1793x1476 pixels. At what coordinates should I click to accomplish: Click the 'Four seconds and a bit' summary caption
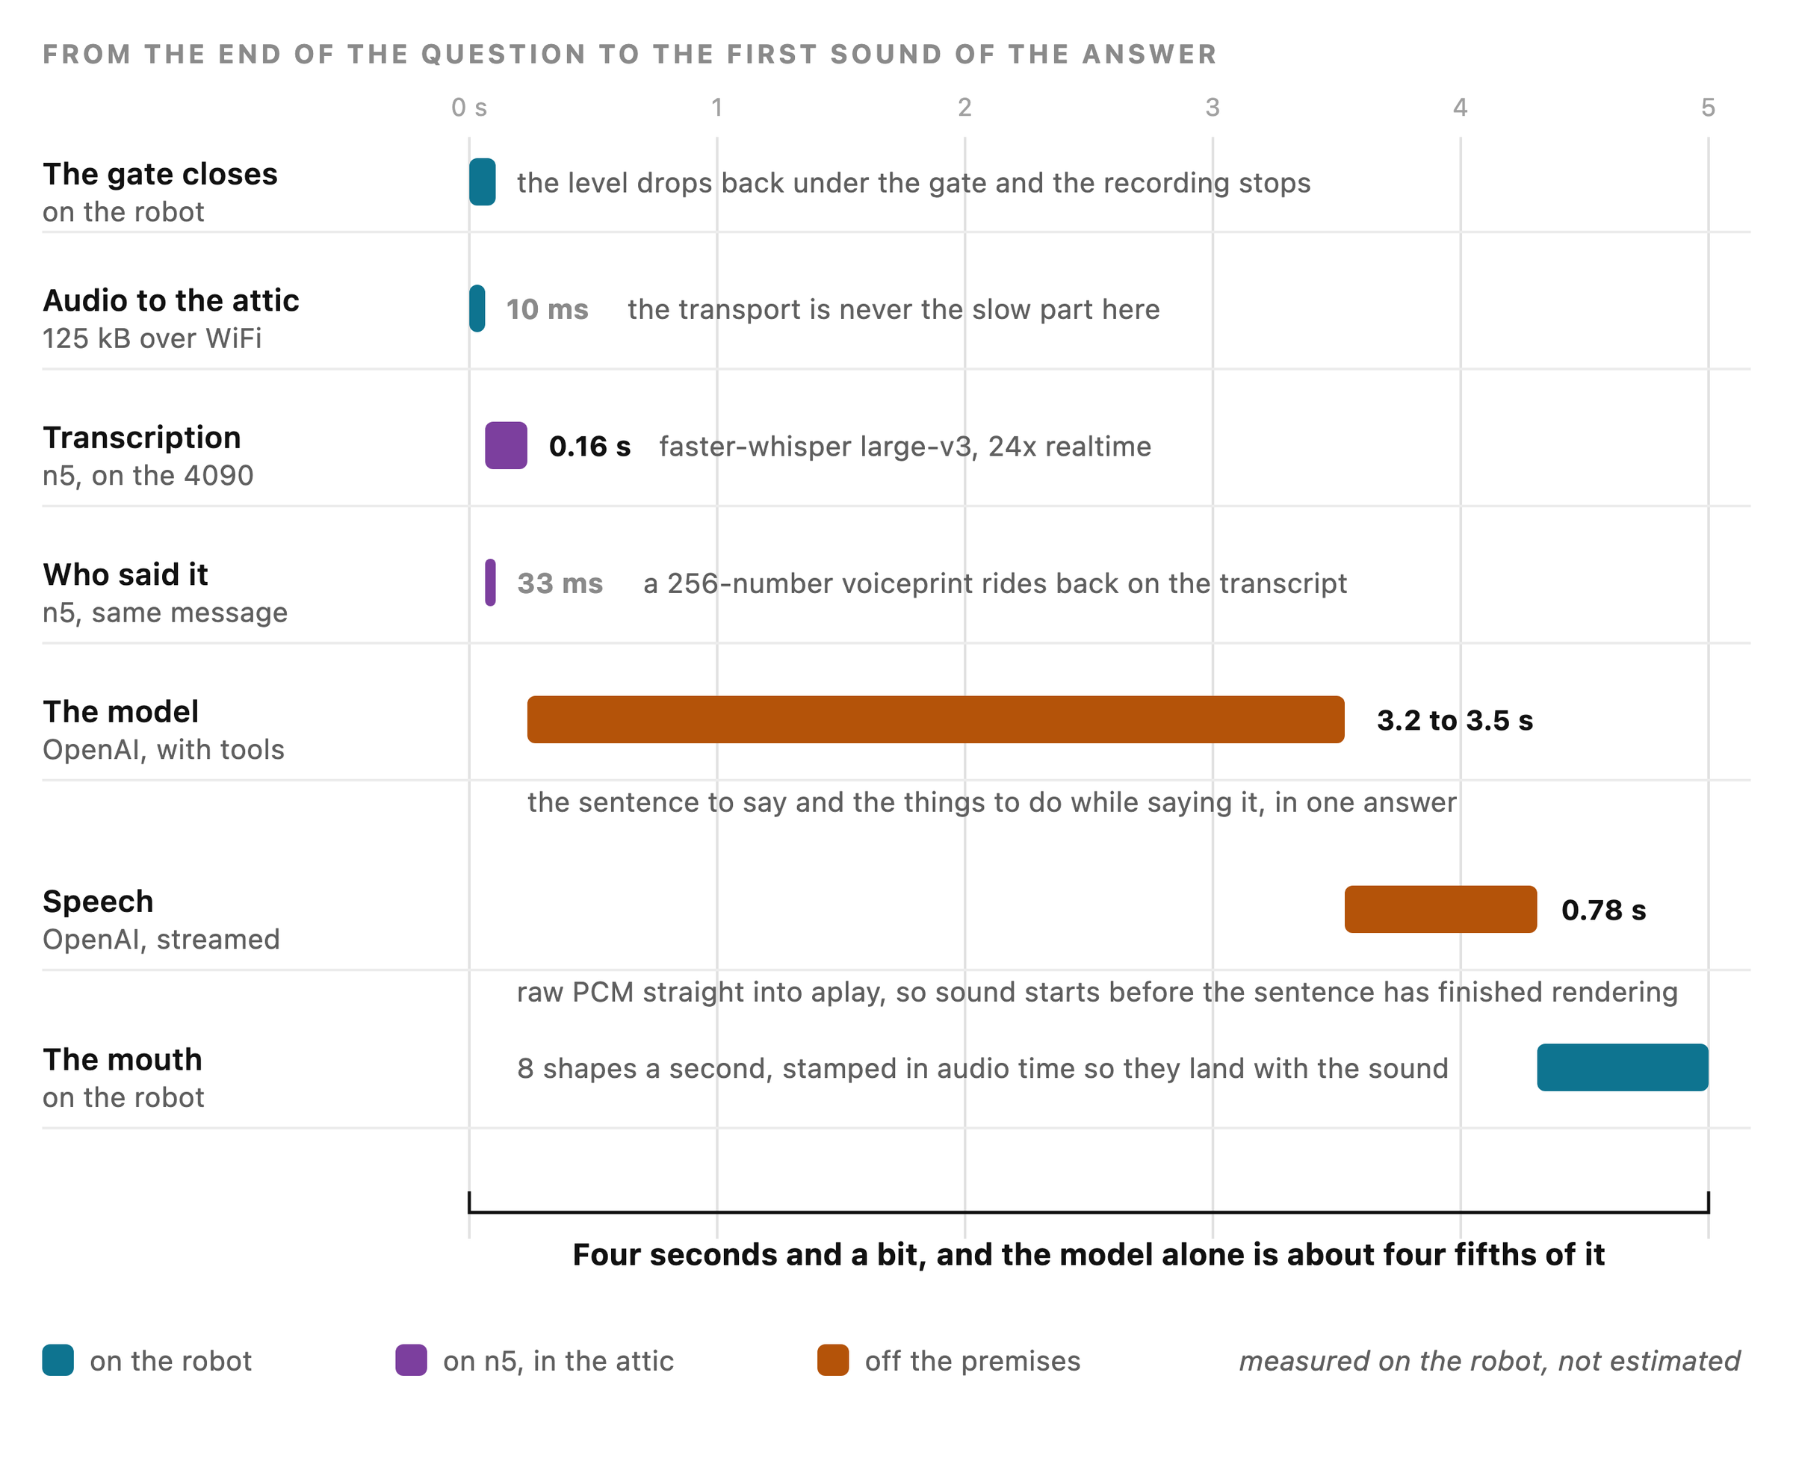pos(1089,1254)
